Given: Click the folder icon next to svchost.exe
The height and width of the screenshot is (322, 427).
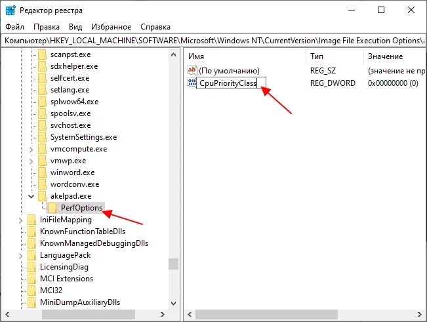Looking at the screenshot, I should [x=42, y=125].
